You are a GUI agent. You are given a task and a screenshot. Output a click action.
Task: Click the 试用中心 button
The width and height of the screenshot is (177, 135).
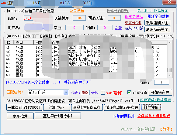57,107
